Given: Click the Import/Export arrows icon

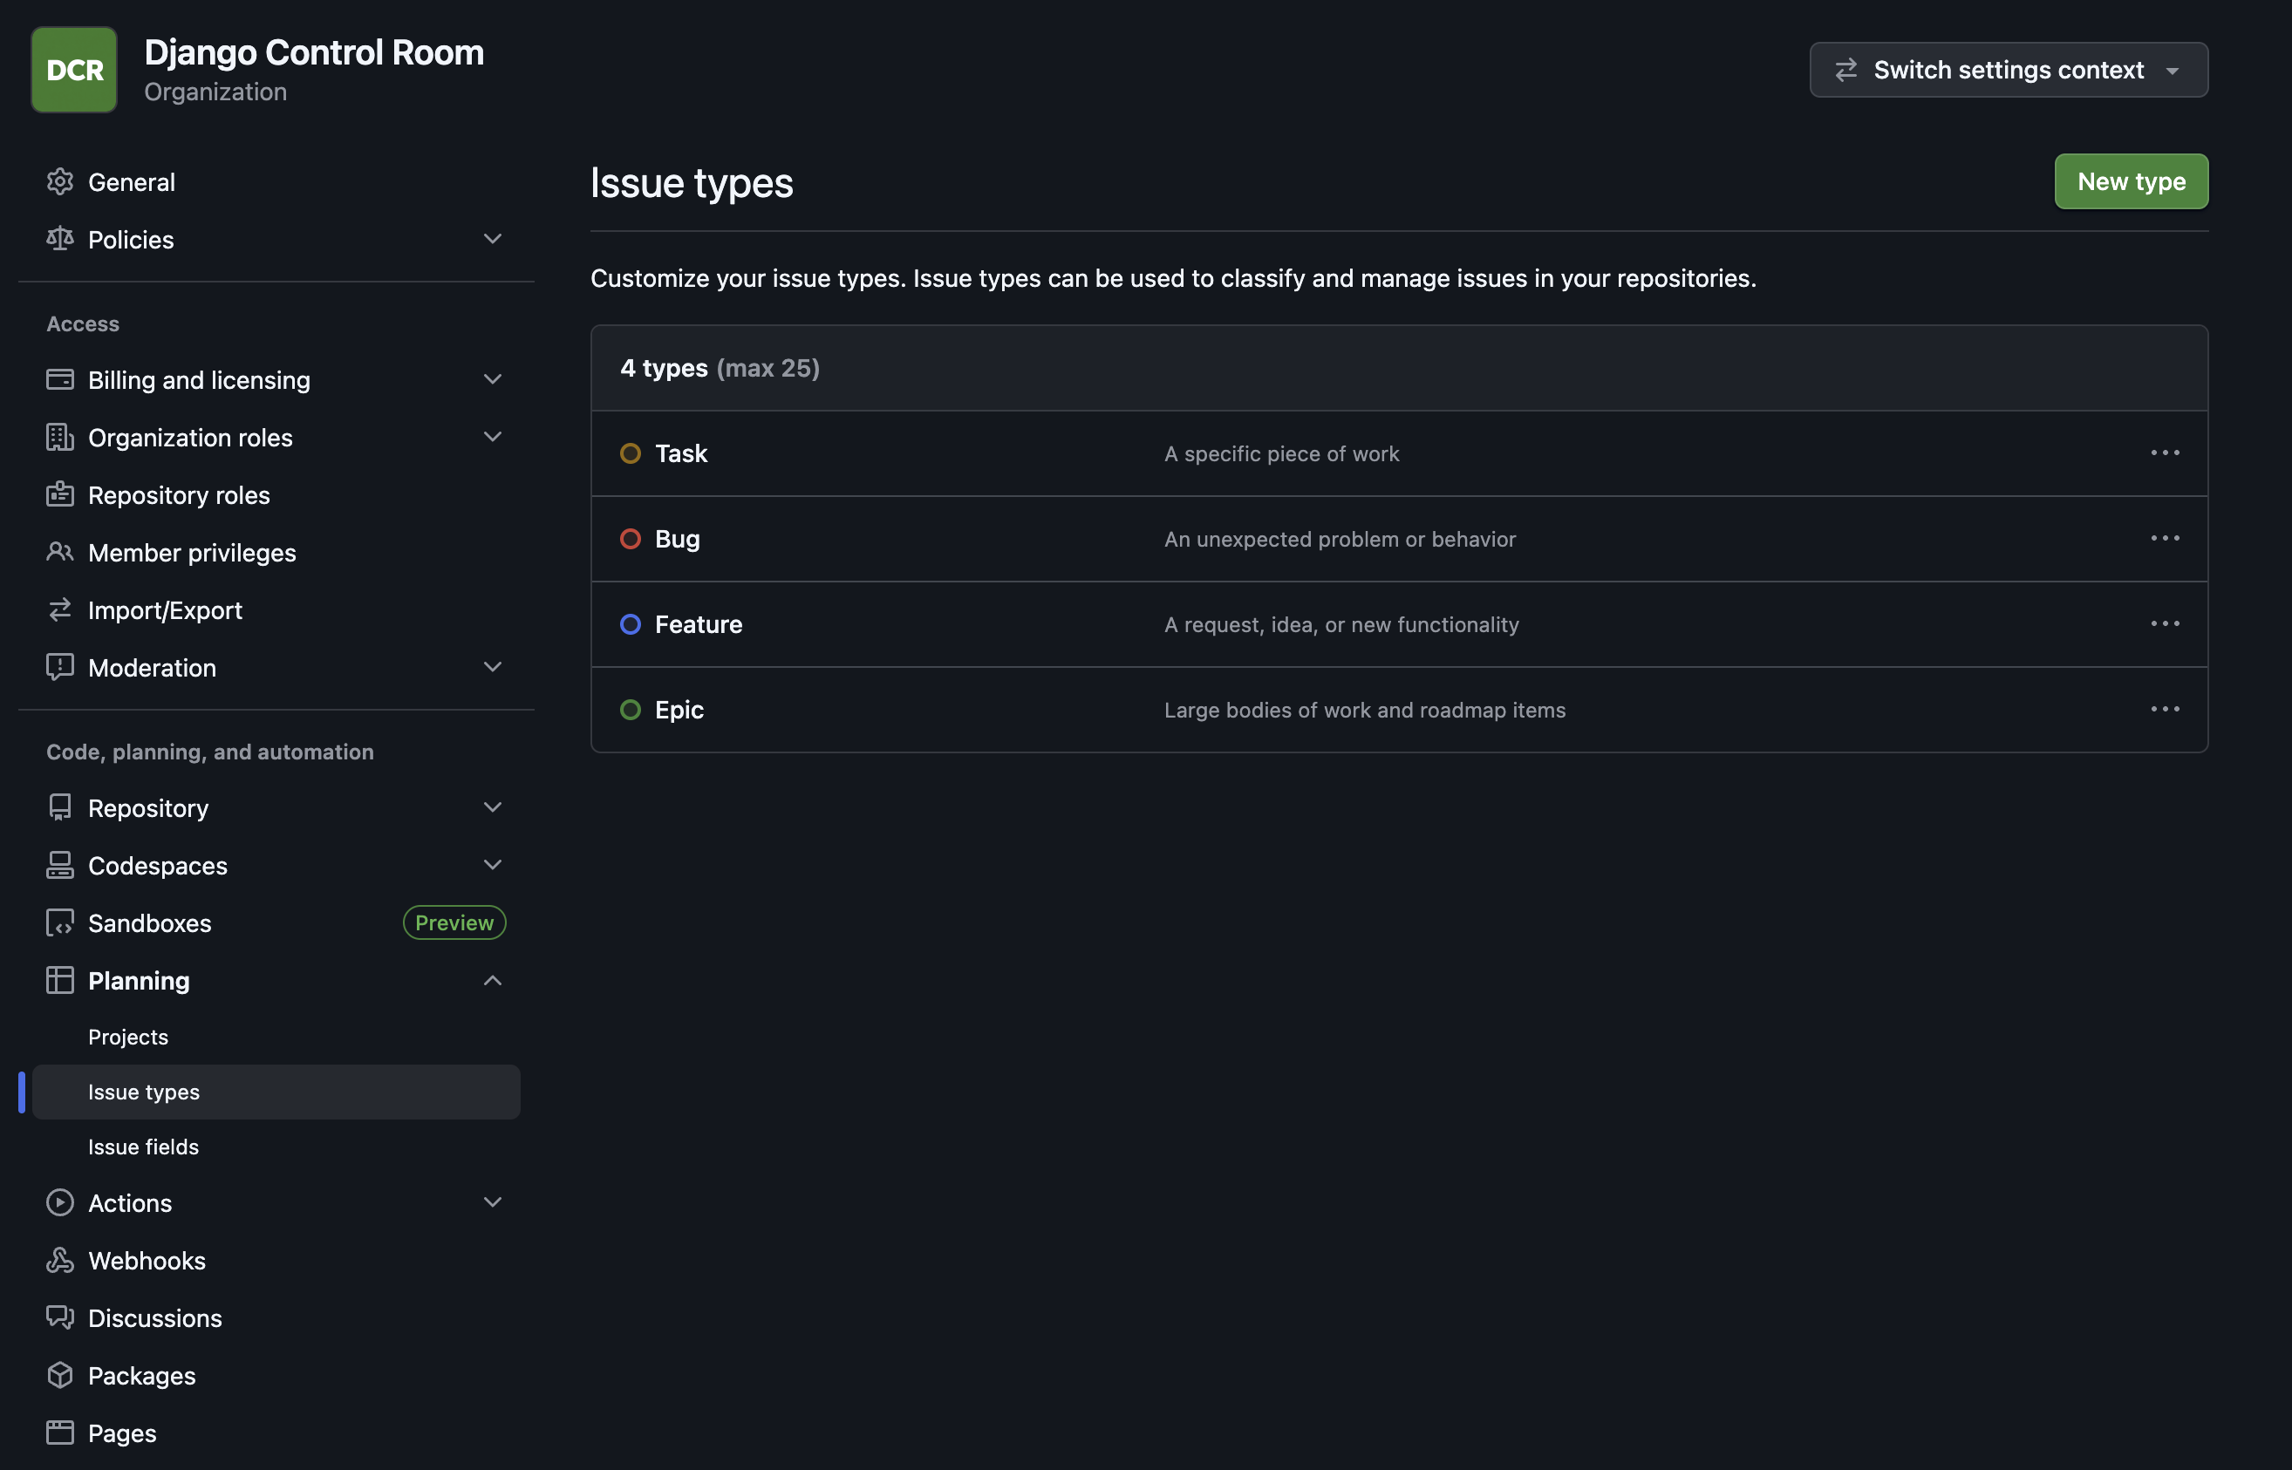Looking at the screenshot, I should click(60, 609).
